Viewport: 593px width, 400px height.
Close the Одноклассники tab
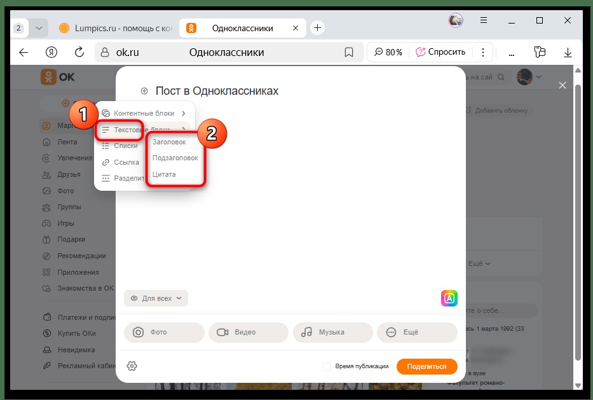click(296, 28)
